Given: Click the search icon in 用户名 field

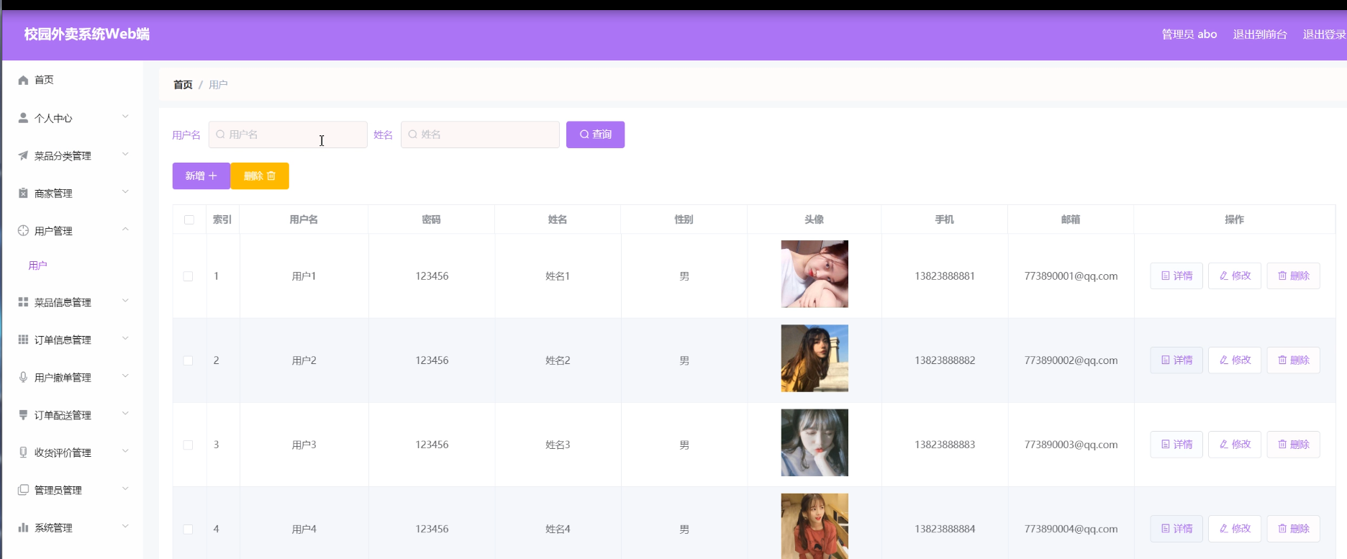Looking at the screenshot, I should click(220, 135).
